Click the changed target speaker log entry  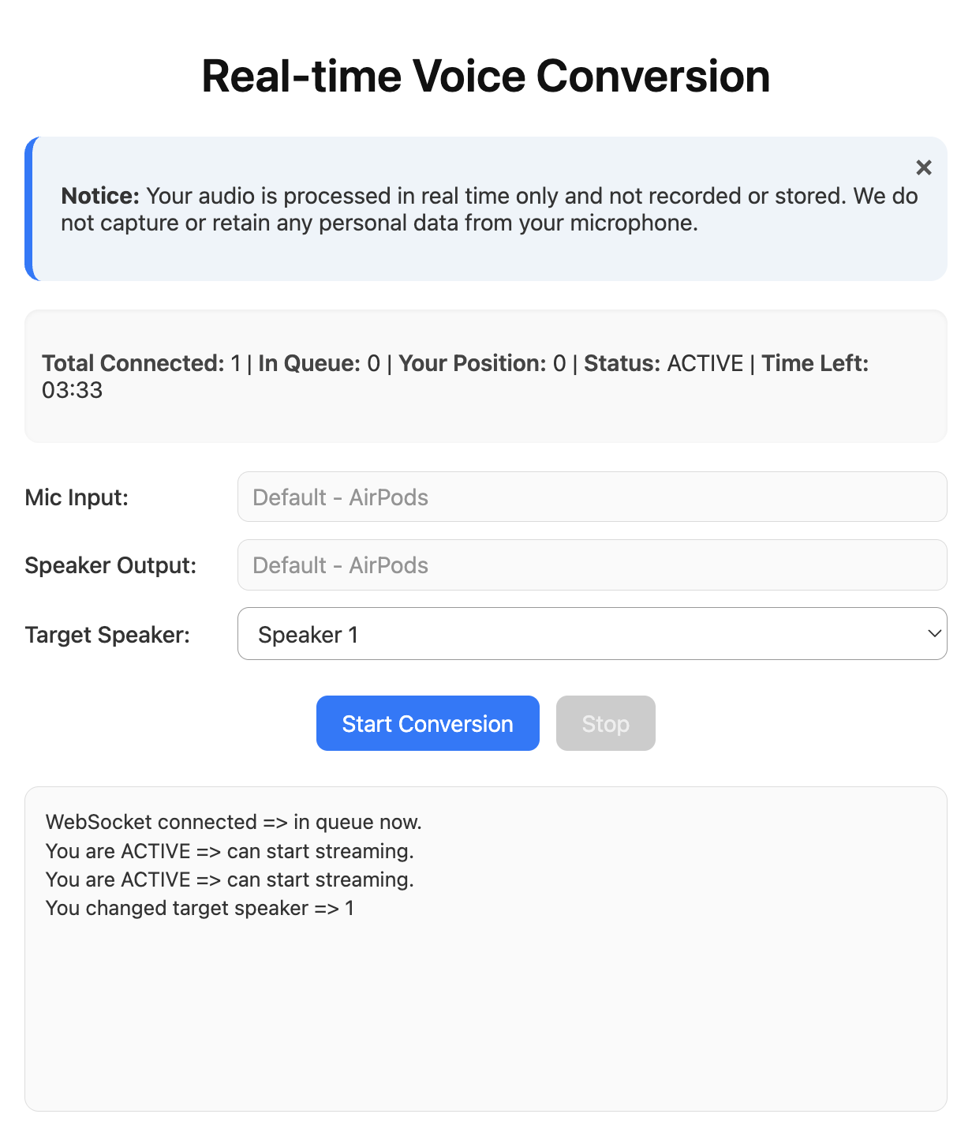[200, 908]
